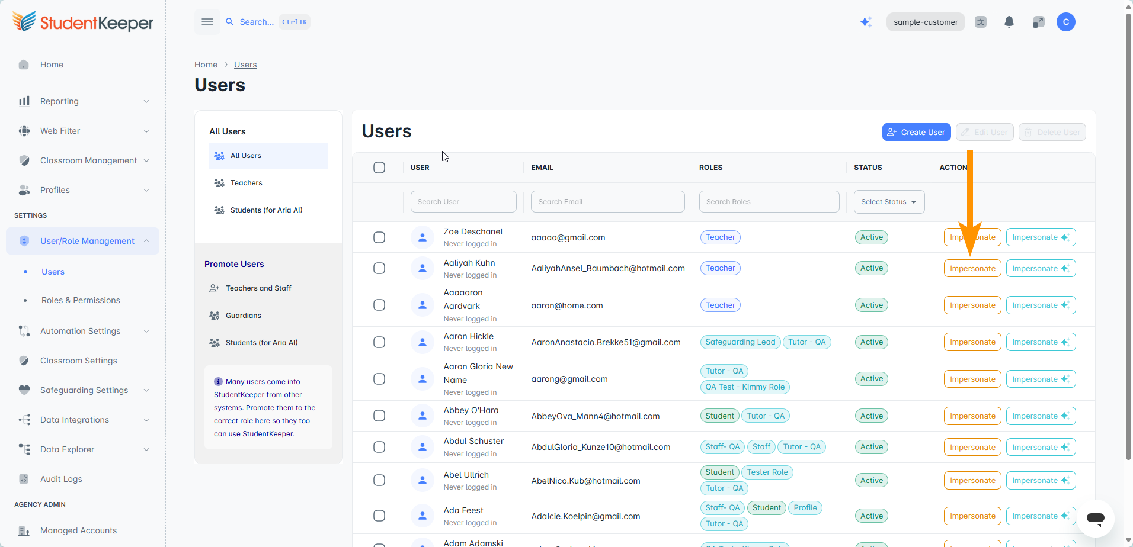Click the Data Explorer sidebar icon
Viewport: 1133px width, 547px height.
pyautogui.click(x=24, y=449)
